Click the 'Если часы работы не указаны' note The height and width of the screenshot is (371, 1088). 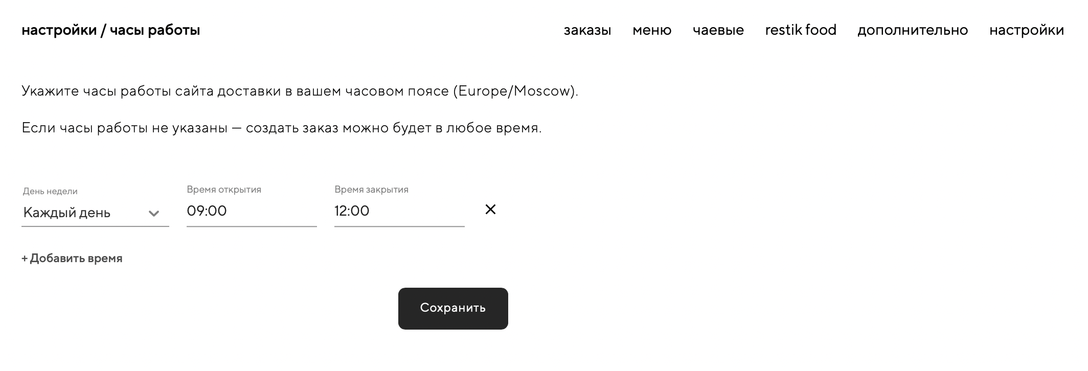point(281,128)
